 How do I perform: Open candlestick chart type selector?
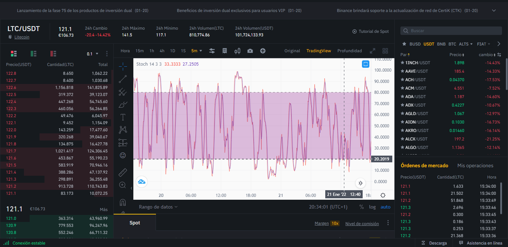(237, 51)
